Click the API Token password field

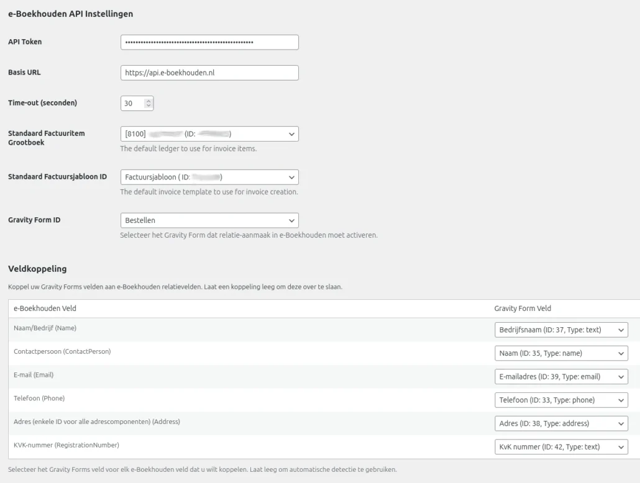pyautogui.click(x=209, y=42)
